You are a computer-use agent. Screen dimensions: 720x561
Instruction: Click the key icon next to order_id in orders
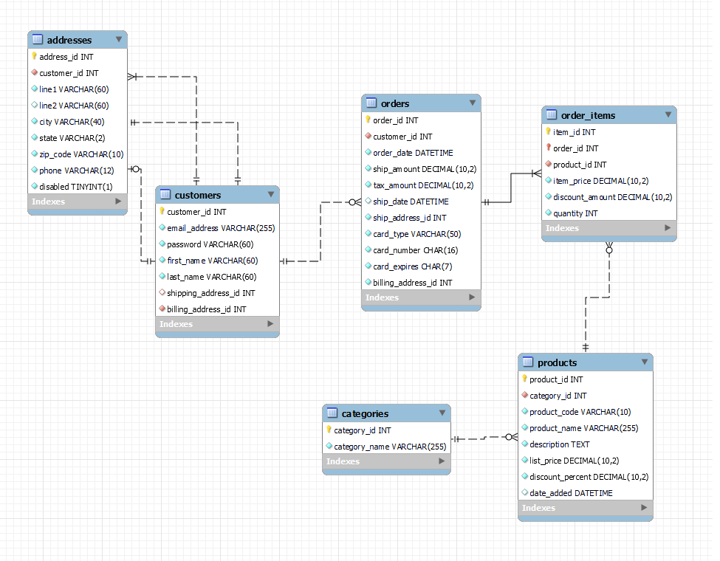pyautogui.click(x=368, y=120)
